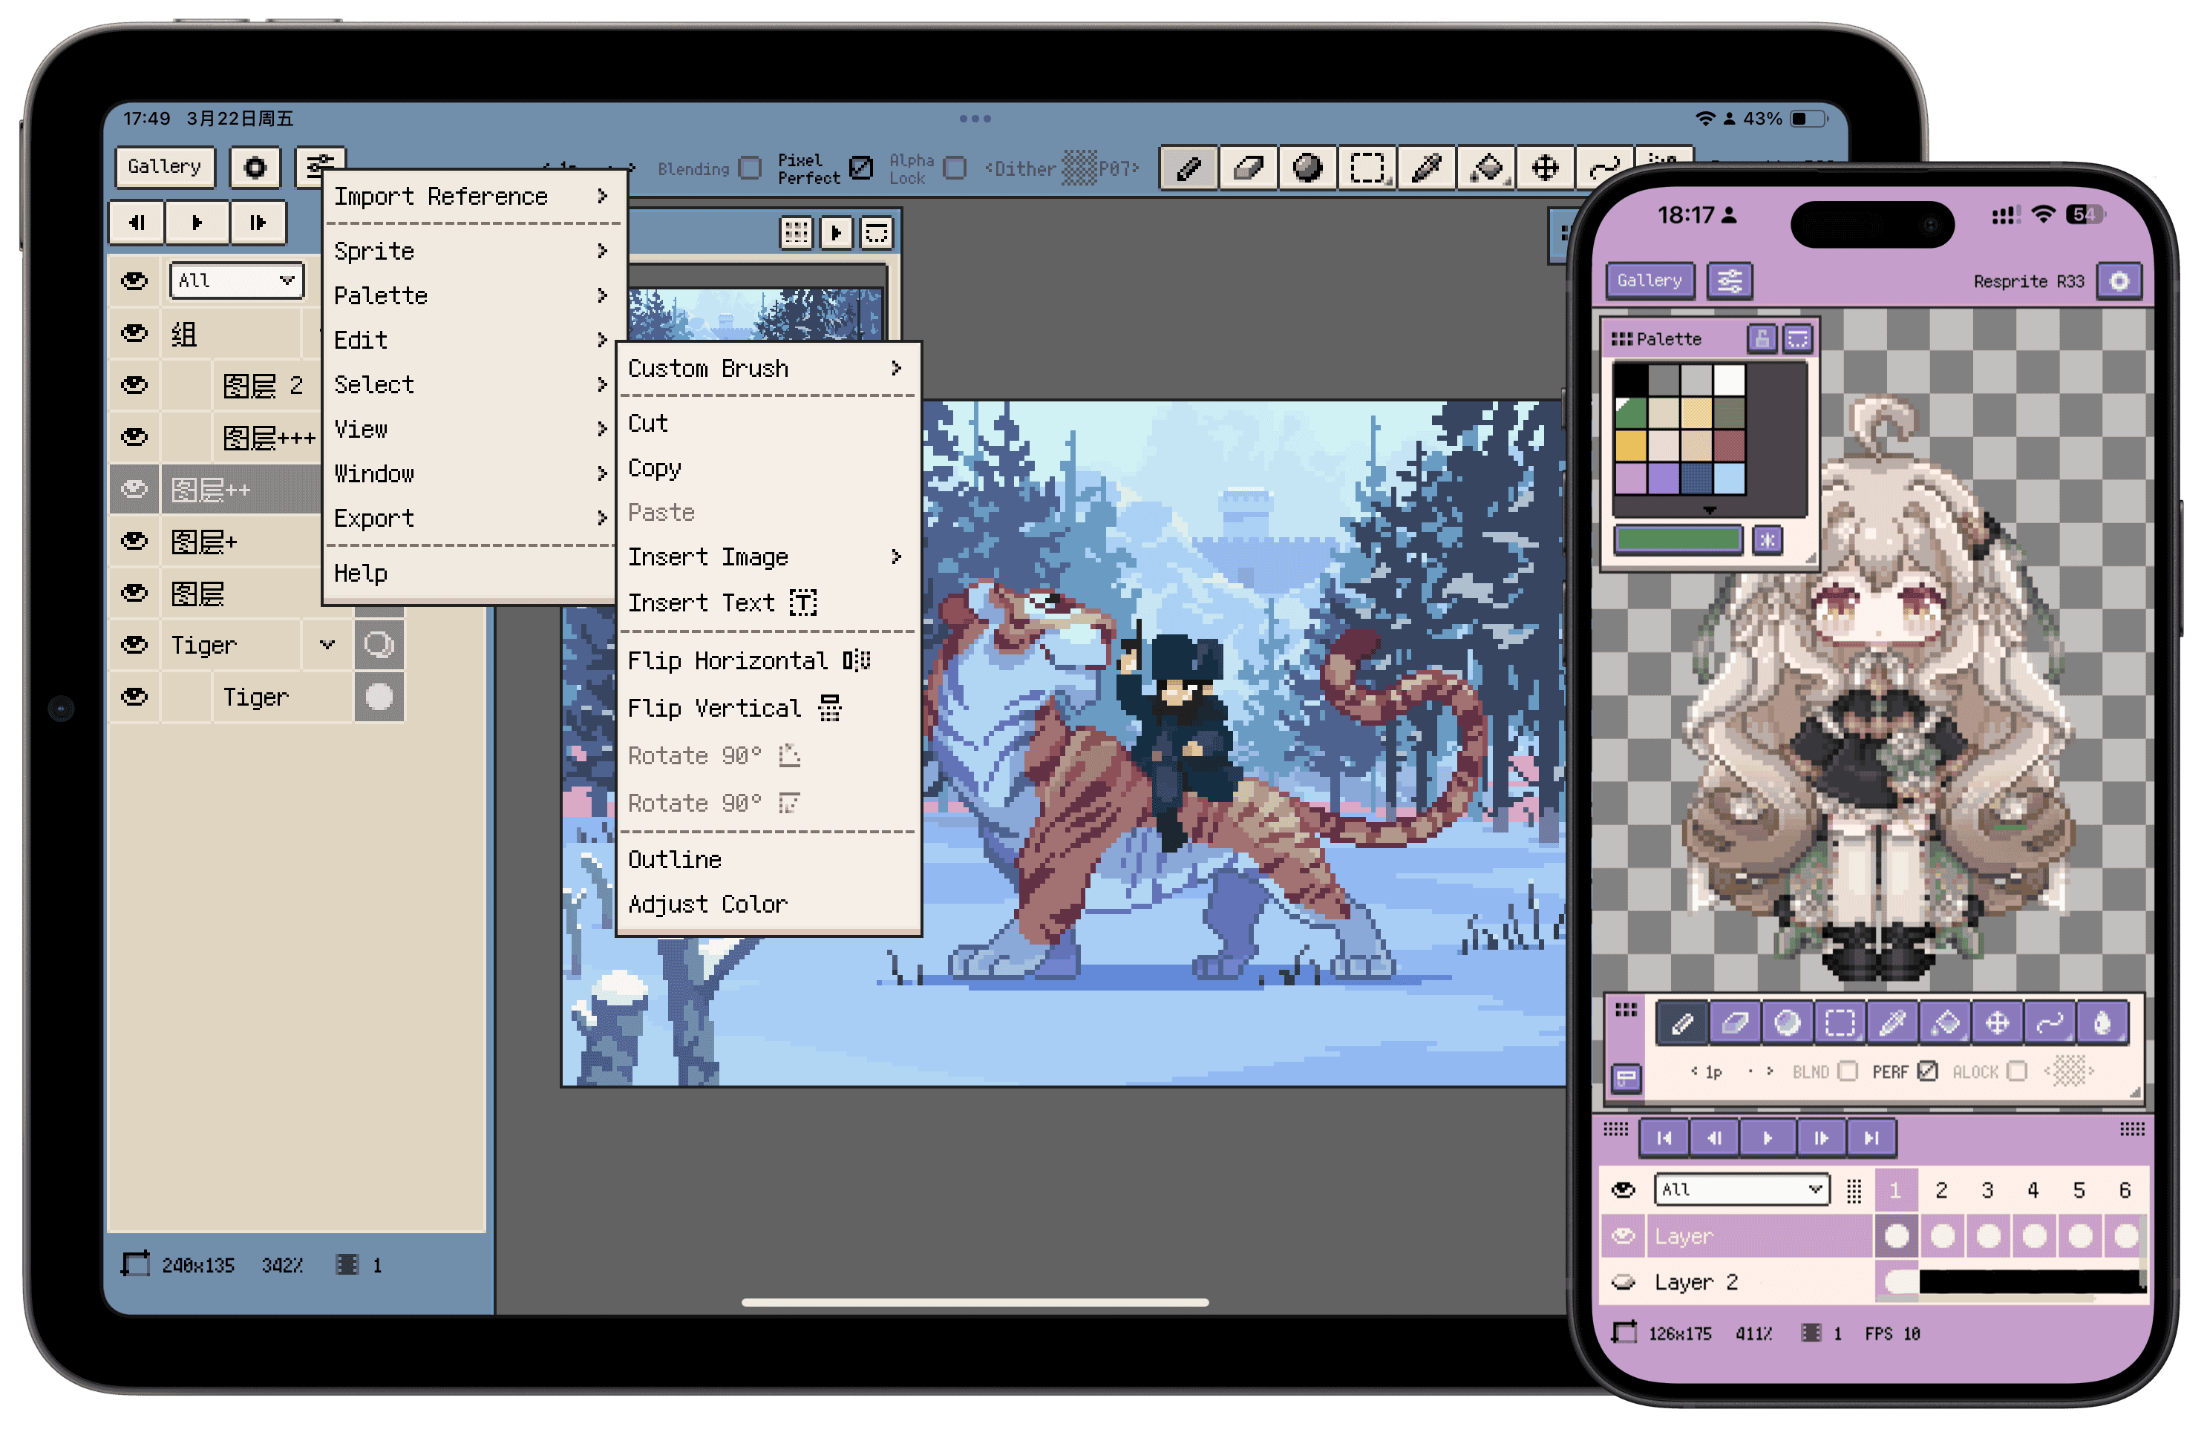
Task: Expand the Tiger group chevron
Action: coord(327,644)
